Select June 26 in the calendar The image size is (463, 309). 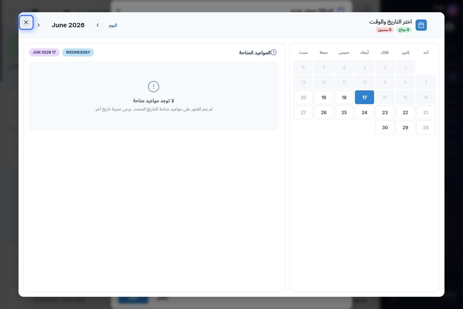(324, 112)
